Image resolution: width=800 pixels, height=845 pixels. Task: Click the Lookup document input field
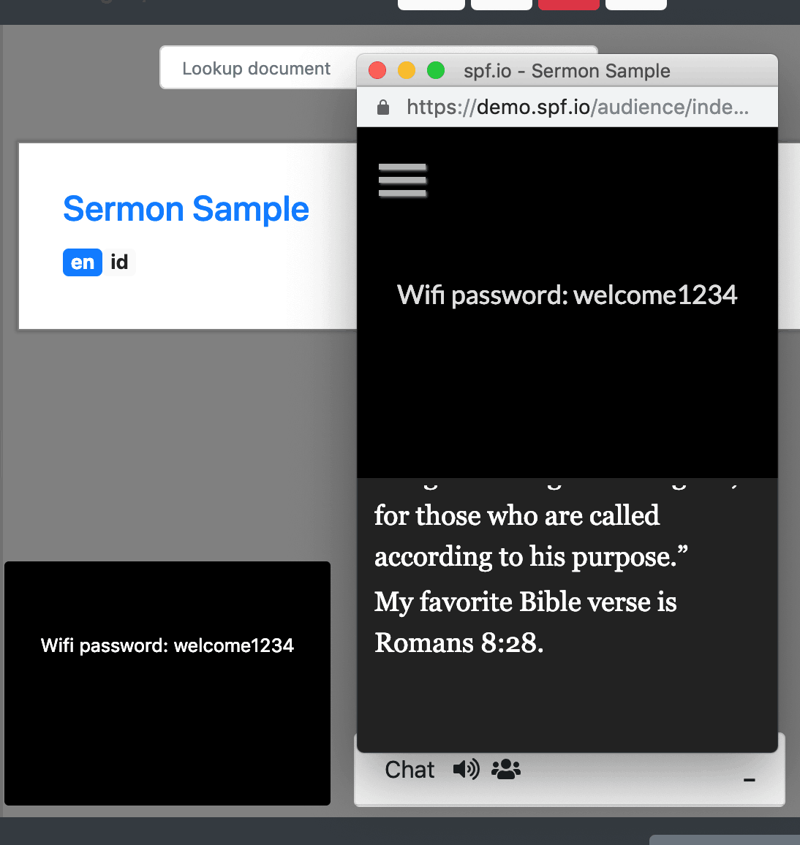(x=259, y=68)
